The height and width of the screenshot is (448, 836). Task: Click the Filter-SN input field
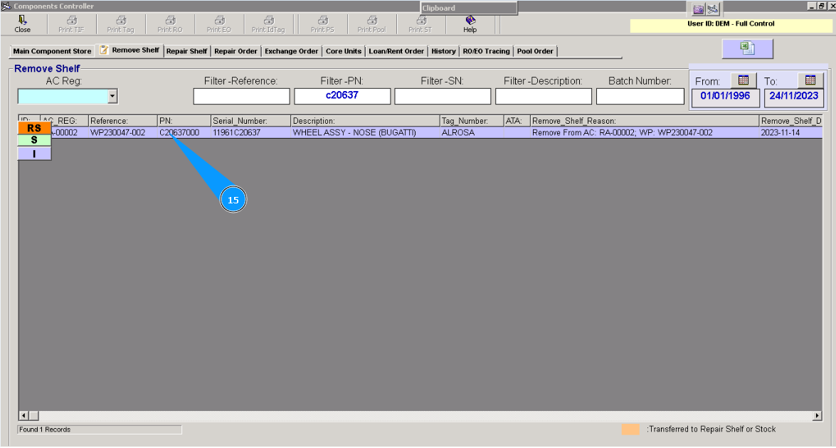(x=443, y=97)
